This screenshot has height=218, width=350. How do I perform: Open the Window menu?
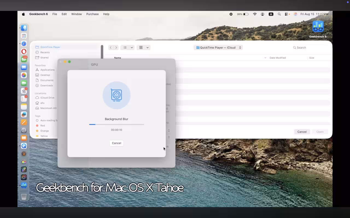tap(77, 14)
